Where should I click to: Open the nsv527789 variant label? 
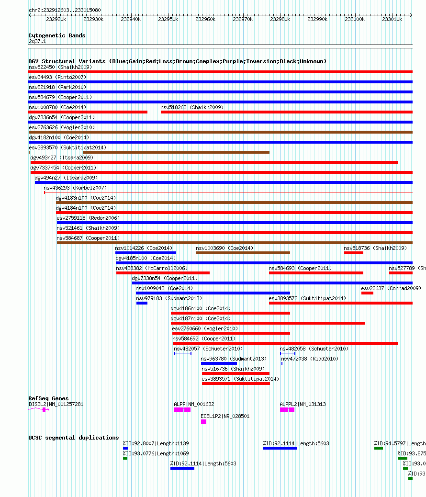point(407,269)
